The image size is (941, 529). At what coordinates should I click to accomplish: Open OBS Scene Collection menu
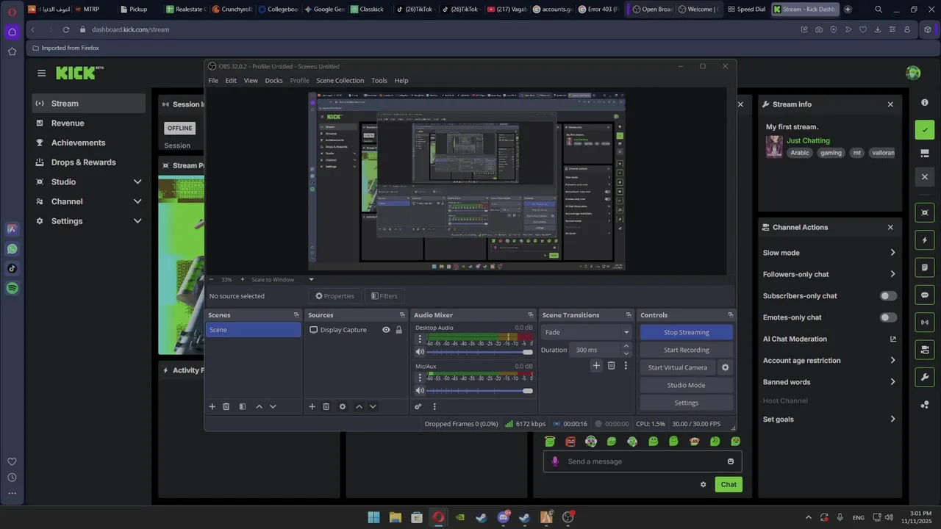[340, 81]
